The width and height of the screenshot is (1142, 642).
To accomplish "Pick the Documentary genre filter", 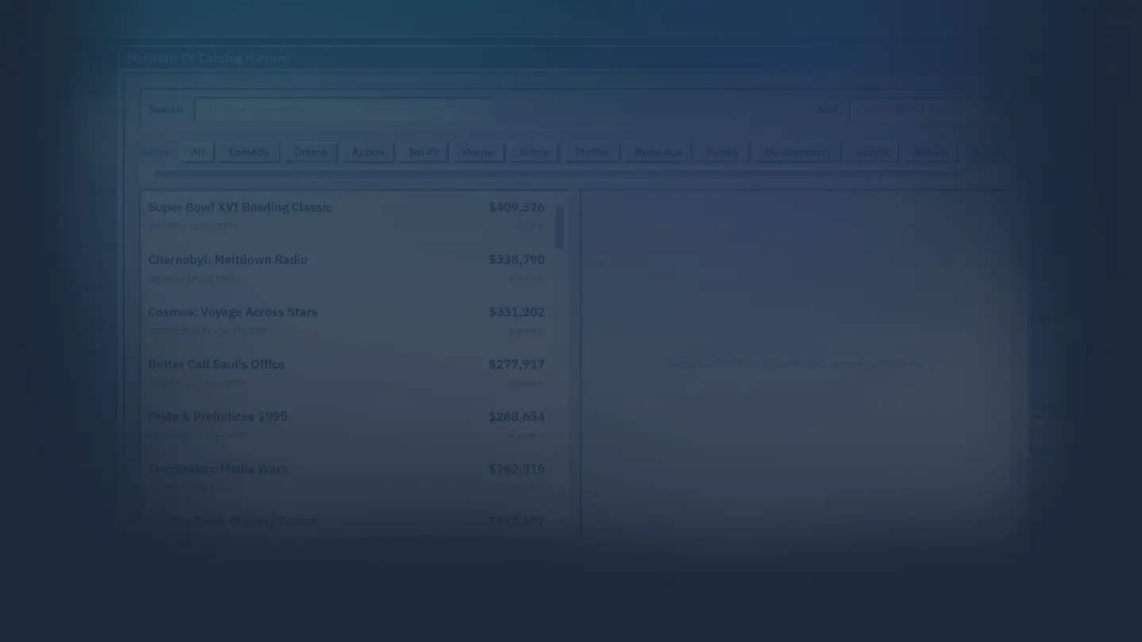I will coord(797,152).
